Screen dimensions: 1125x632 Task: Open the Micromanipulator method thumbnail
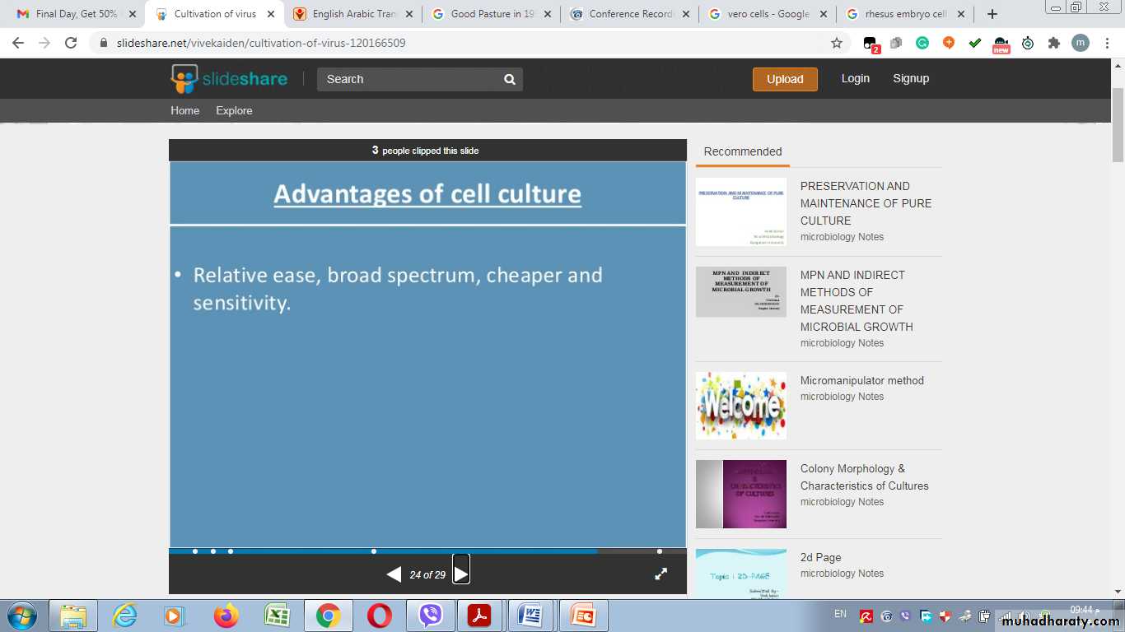(740, 406)
